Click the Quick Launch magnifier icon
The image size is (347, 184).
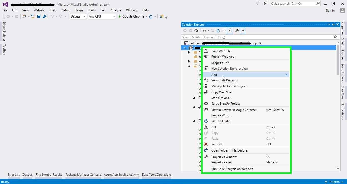318,3
